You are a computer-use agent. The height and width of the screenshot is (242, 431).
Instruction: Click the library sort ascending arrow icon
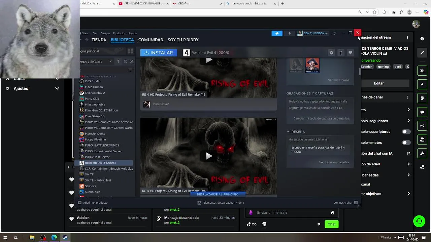pyautogui.click(x=118, y=62)
